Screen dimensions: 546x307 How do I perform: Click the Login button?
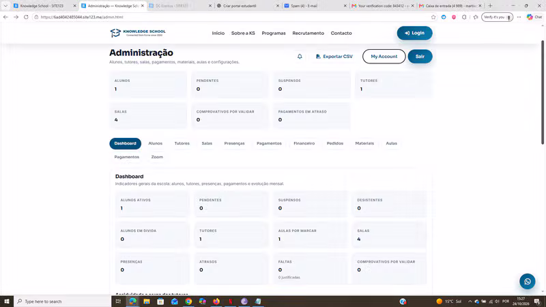(414, 33)
